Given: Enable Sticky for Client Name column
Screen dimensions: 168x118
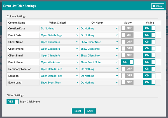Looking at the screenshot, I should tap(127, 42).
